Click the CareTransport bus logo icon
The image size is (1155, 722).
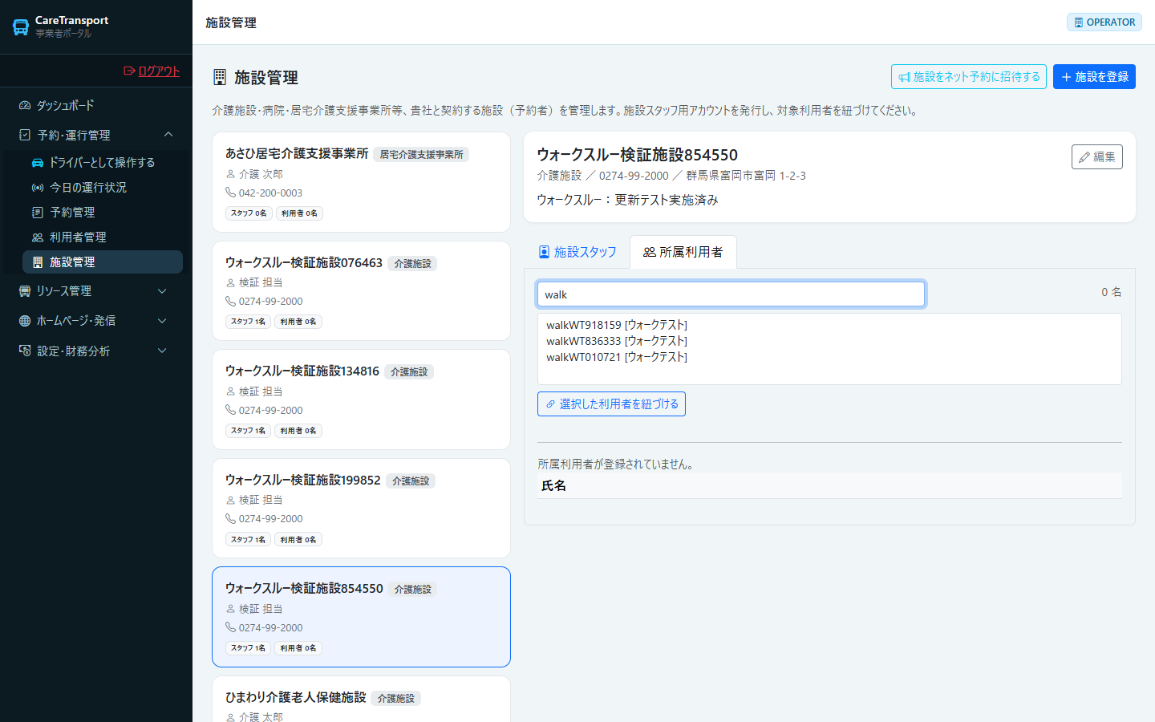coord(21,27)
